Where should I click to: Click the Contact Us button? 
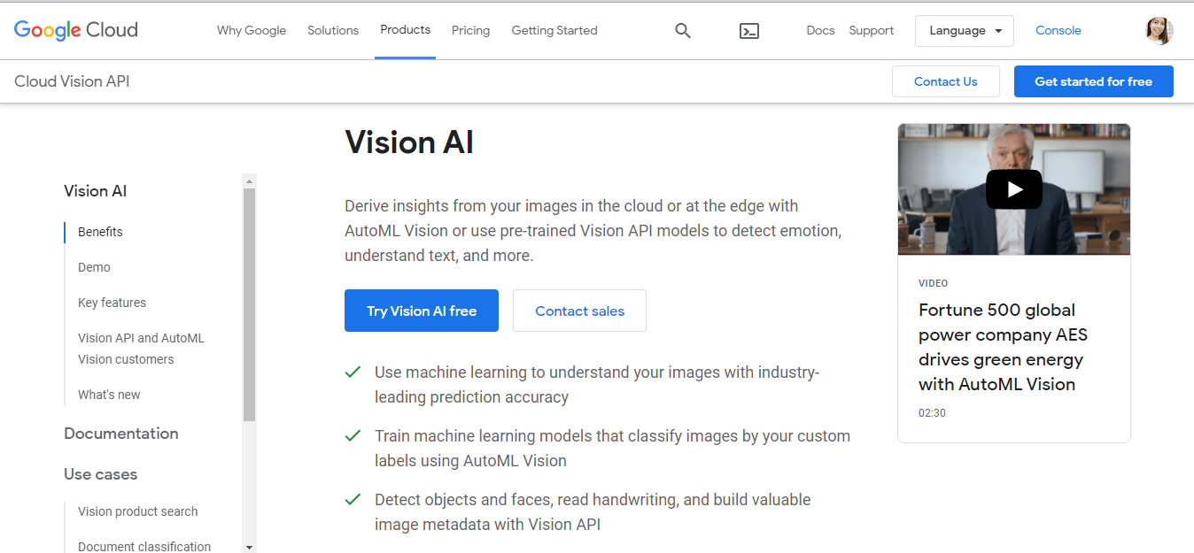(946, 81)
